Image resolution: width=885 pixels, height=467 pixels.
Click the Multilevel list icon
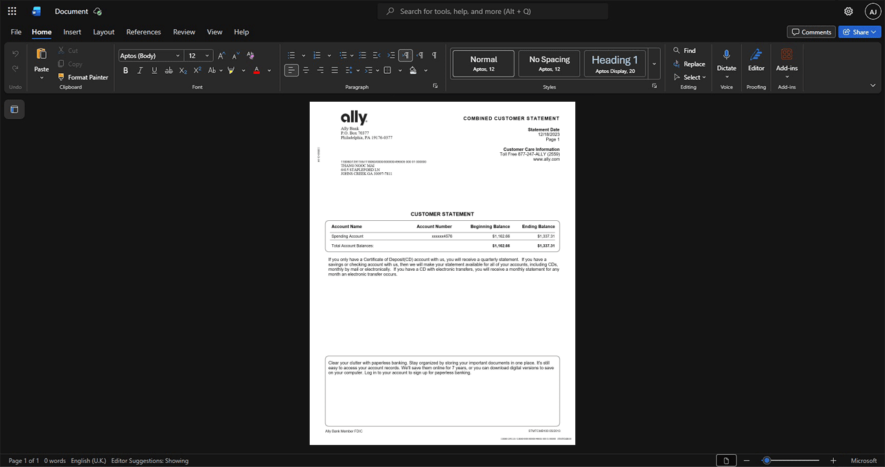(x=343, y=56)
